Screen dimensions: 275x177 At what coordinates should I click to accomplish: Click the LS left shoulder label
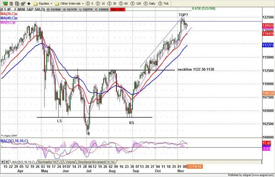click(x=60, y=121)
